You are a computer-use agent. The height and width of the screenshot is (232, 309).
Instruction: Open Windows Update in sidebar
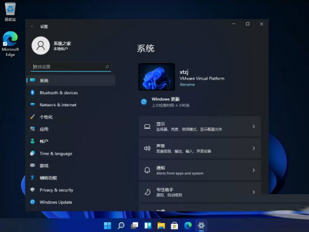coord(71,202)
